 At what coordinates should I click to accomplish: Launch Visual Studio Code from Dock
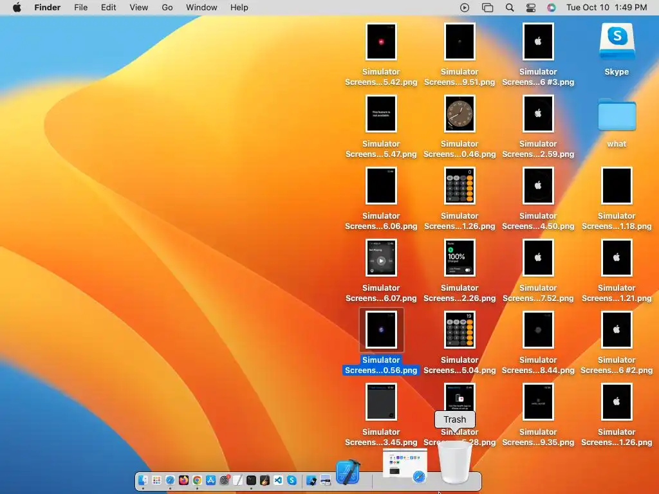tap(278, 480)
